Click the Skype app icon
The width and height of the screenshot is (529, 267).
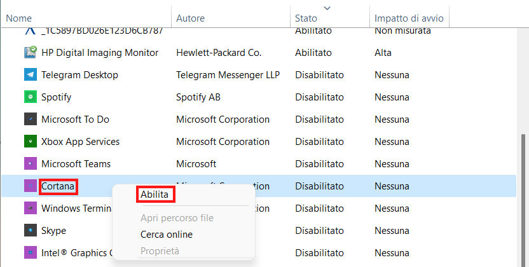(x=31, y=231)
